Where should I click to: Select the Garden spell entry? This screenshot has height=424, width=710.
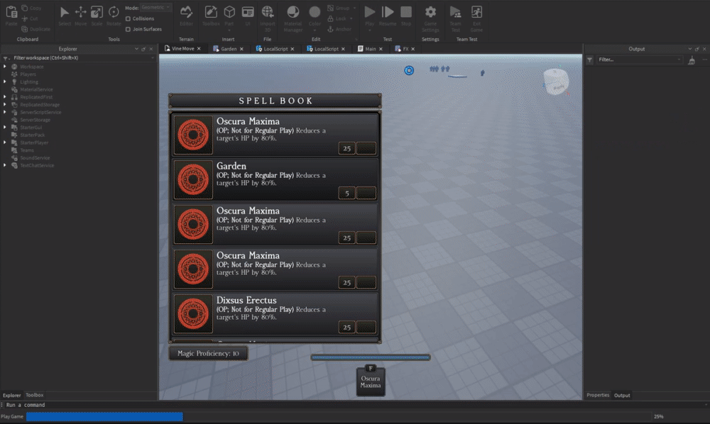[275, 179]
